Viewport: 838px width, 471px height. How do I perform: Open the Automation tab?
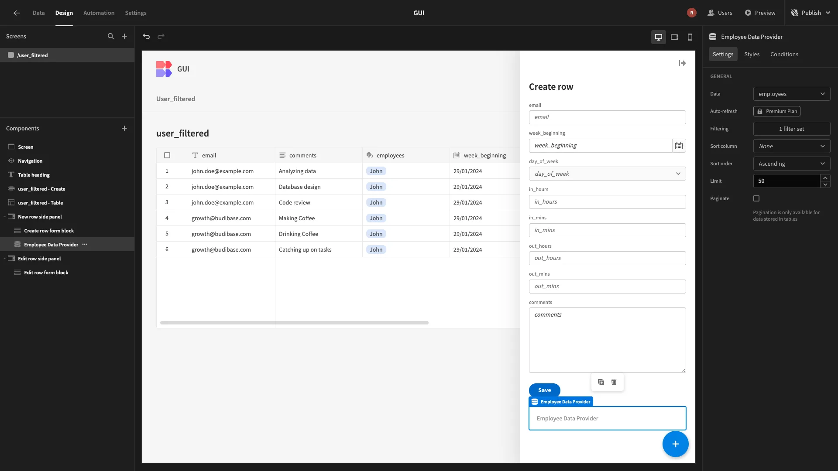[x=99, y=13]
